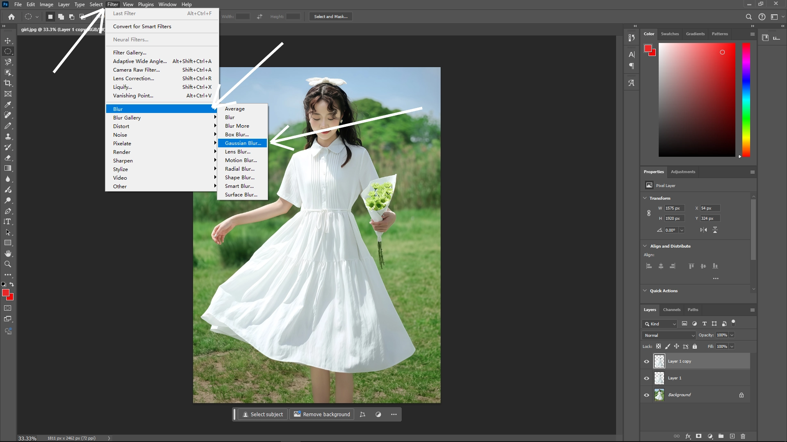Viewport: 787px width, 442px height.
Task: Click the flip horizontal icon in Transform
Action: click(703, 230)
